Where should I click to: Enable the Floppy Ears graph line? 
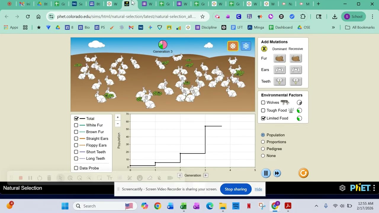(76, 145)
